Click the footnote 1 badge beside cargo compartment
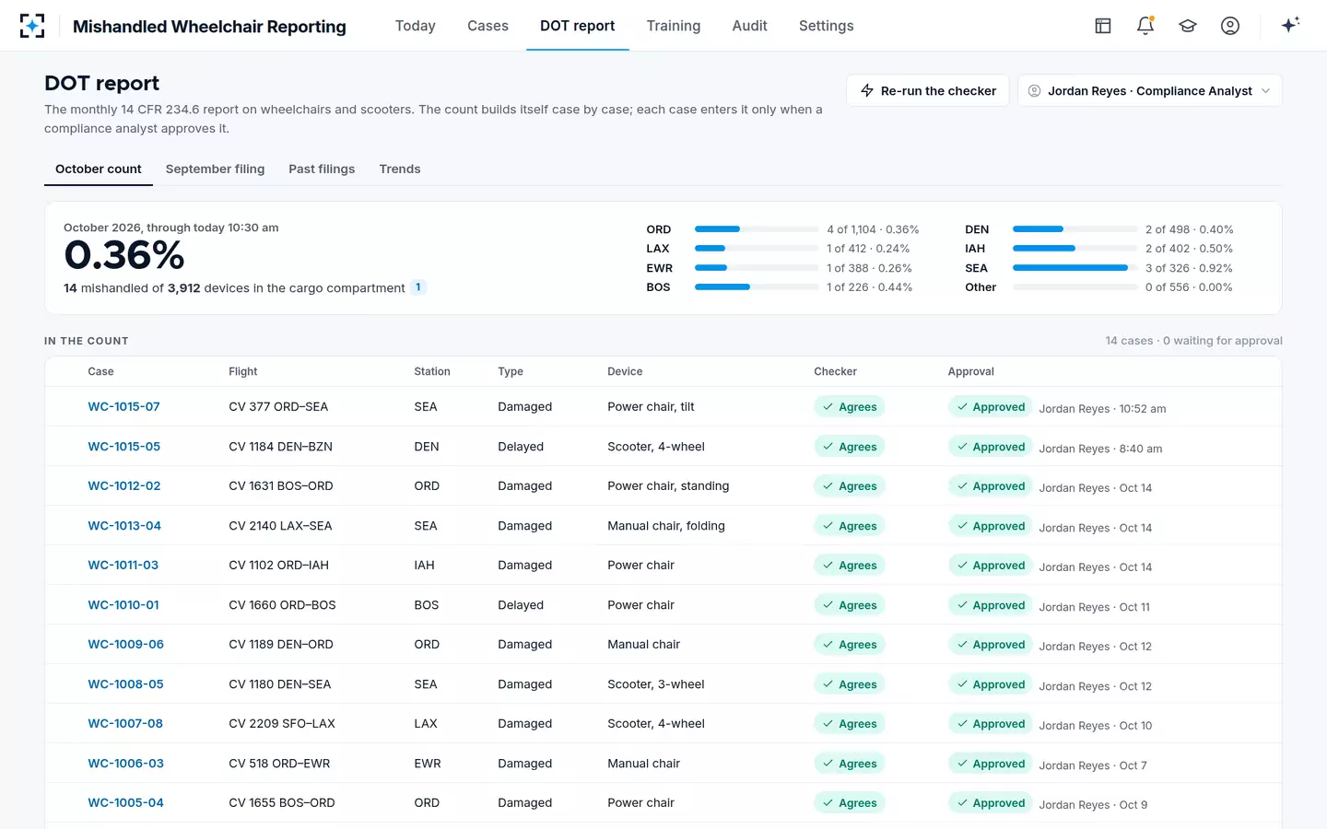The height and width of the screenshot is (829, 1327). coord(418,287)
